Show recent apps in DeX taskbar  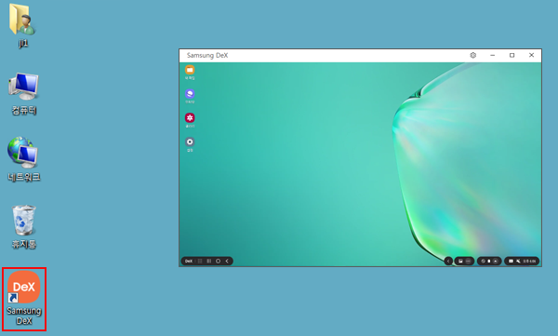point(209,262)
